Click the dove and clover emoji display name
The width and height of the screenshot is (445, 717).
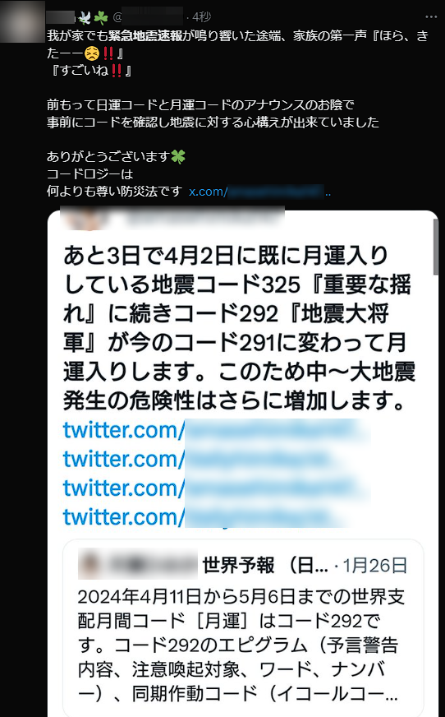click(x=78, y=17)
